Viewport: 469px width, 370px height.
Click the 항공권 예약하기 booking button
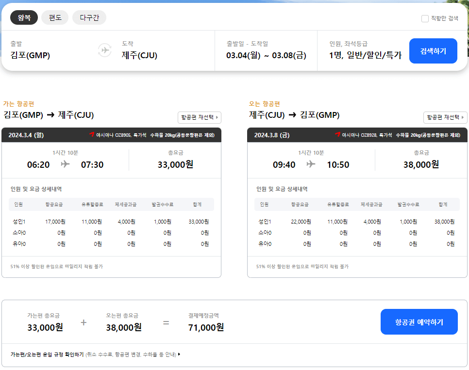[x=419, y=321]
